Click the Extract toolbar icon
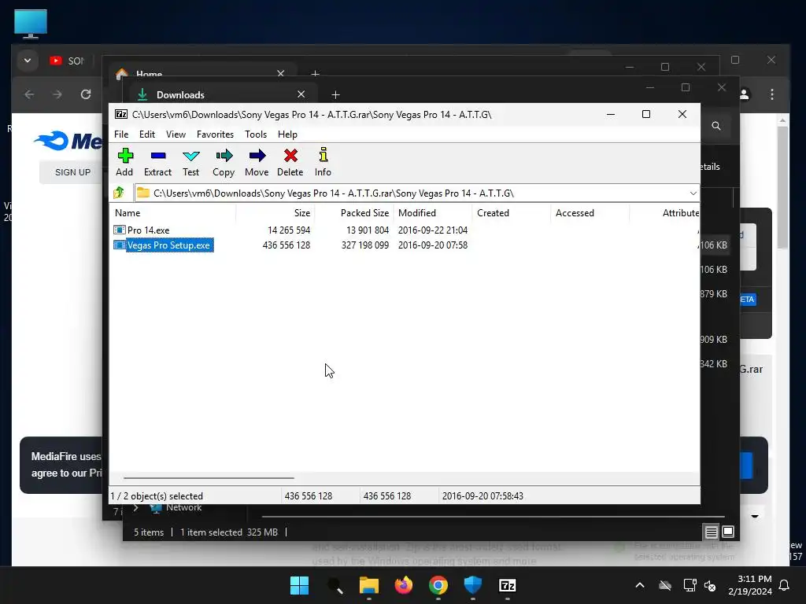The image size is (806, 604). [x=157, y=162]
